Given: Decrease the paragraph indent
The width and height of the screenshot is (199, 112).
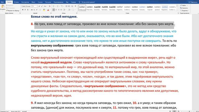Looking at the screenshot, I should [x=66, y=6].
